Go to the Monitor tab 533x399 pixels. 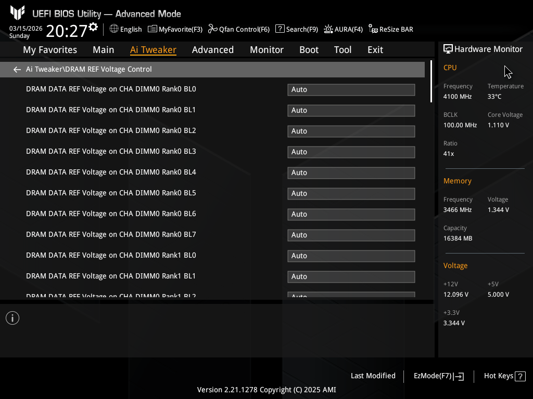pos(267,50)
